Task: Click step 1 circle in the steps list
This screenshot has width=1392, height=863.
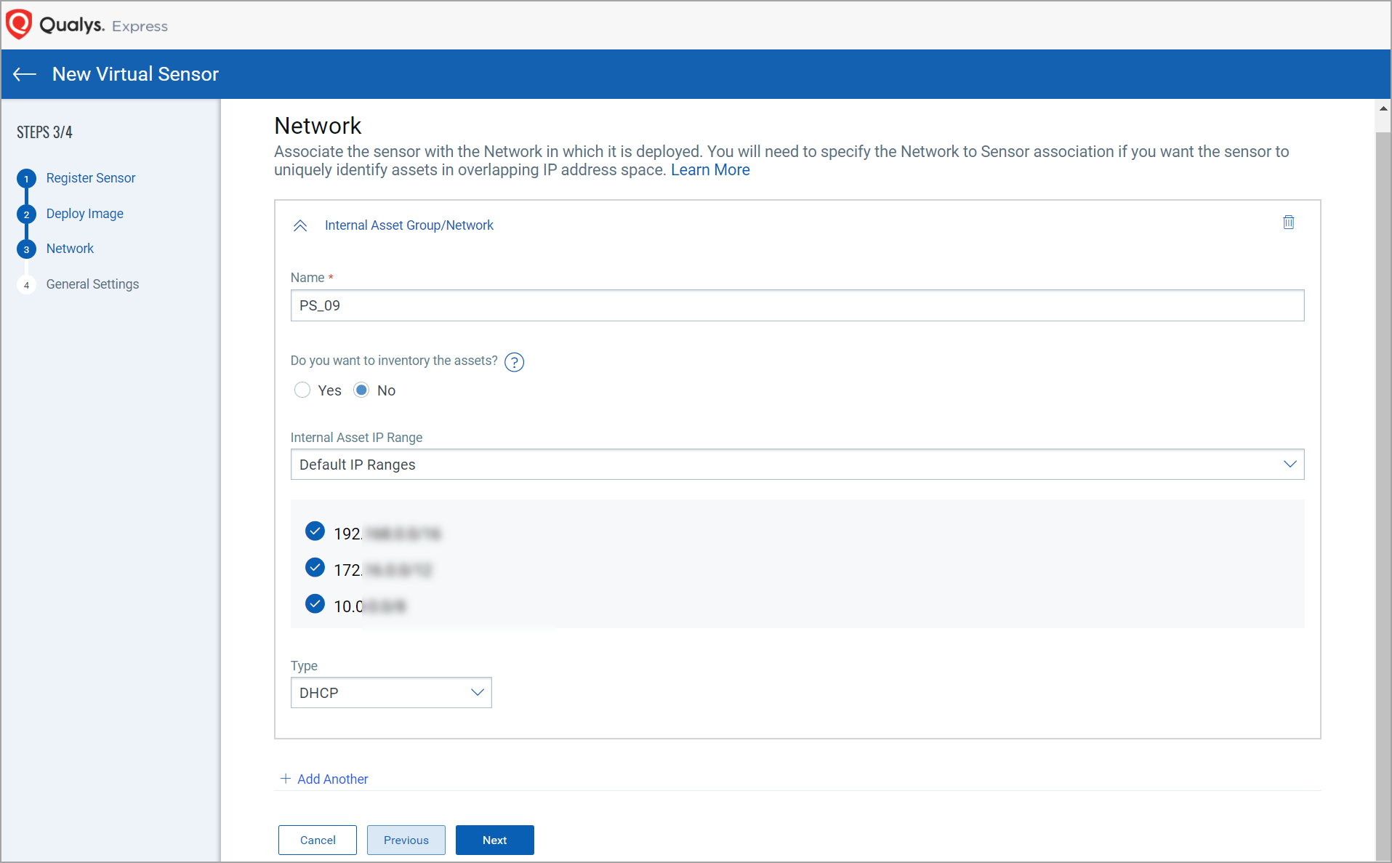Action: click(x=27, y=179)
